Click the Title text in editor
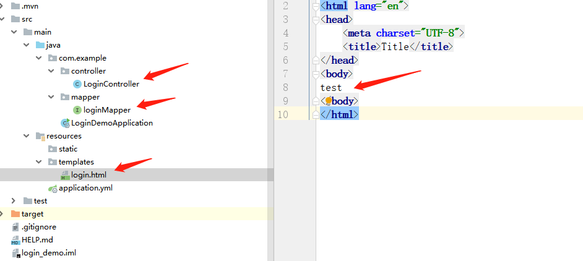 [x=395, y=46]
